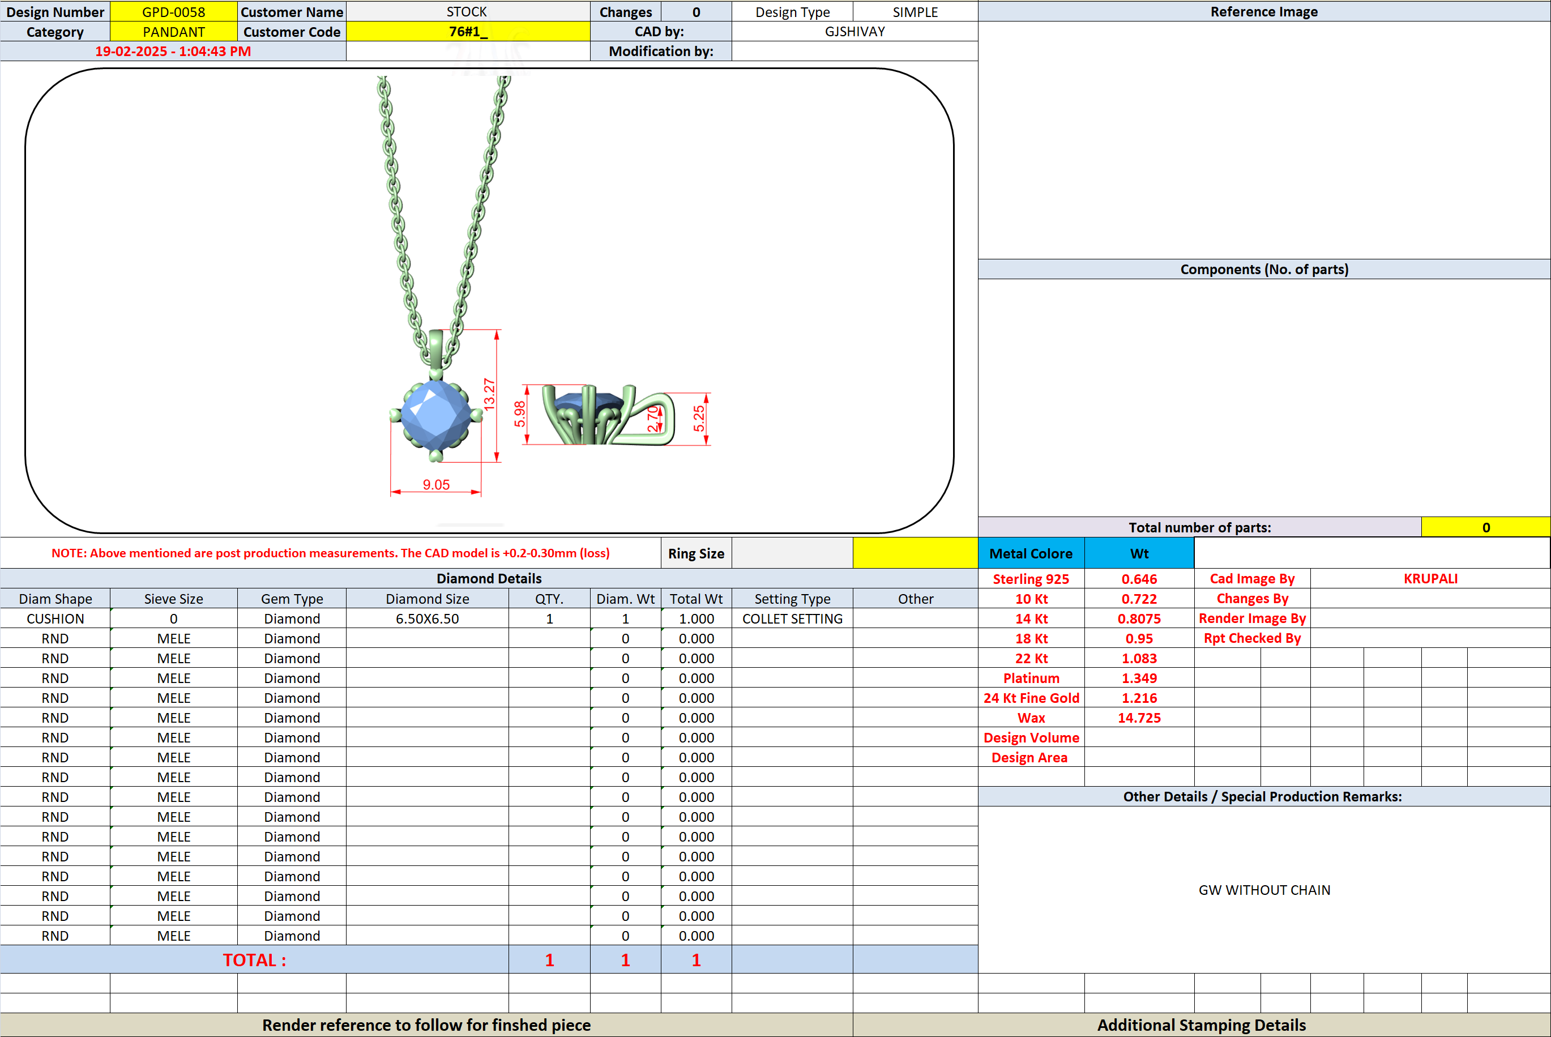Image resolution: width=1551 pixels, height=1037 pixels.
Task: Click the blue Wt header cell
Action: [1139, 553]
